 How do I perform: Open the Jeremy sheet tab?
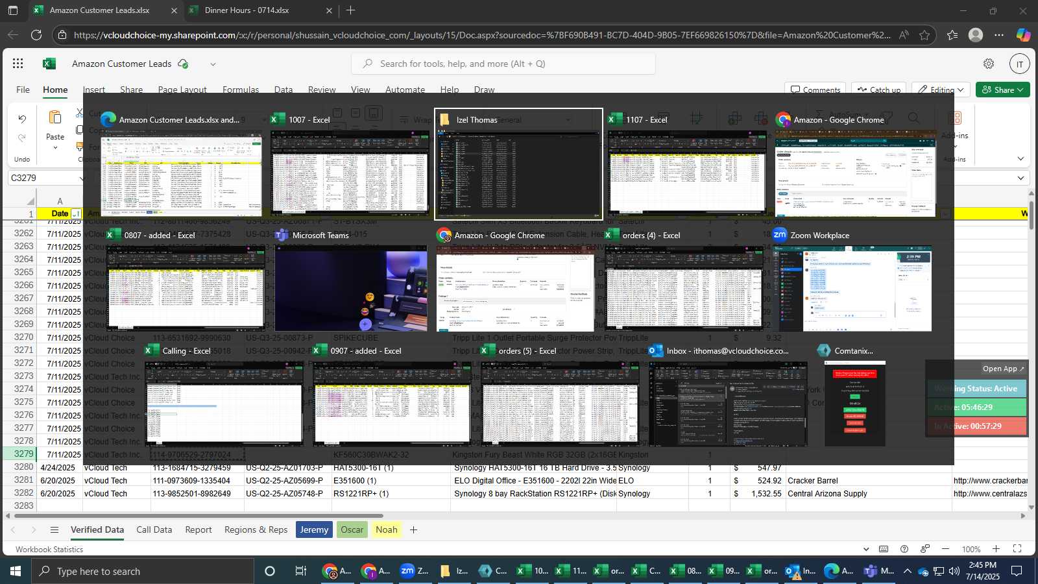pos(314,529)
